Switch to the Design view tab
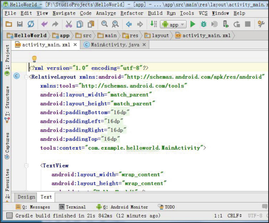The height and width of the screenshot is (223, 269). coord(26,197)
